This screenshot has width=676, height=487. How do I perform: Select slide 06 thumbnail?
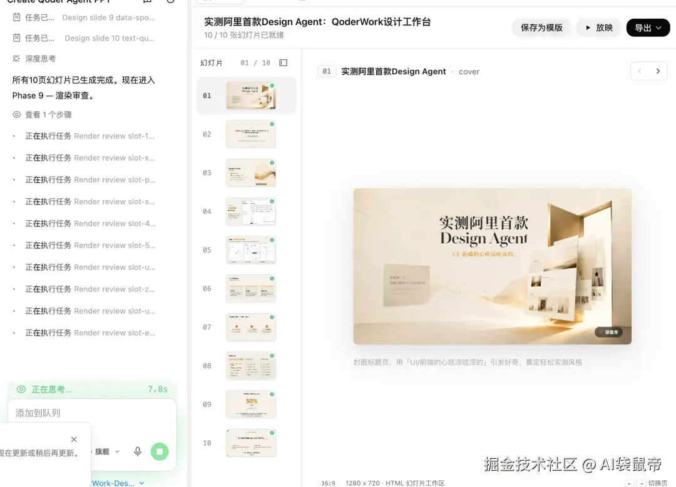coord(251,288)
